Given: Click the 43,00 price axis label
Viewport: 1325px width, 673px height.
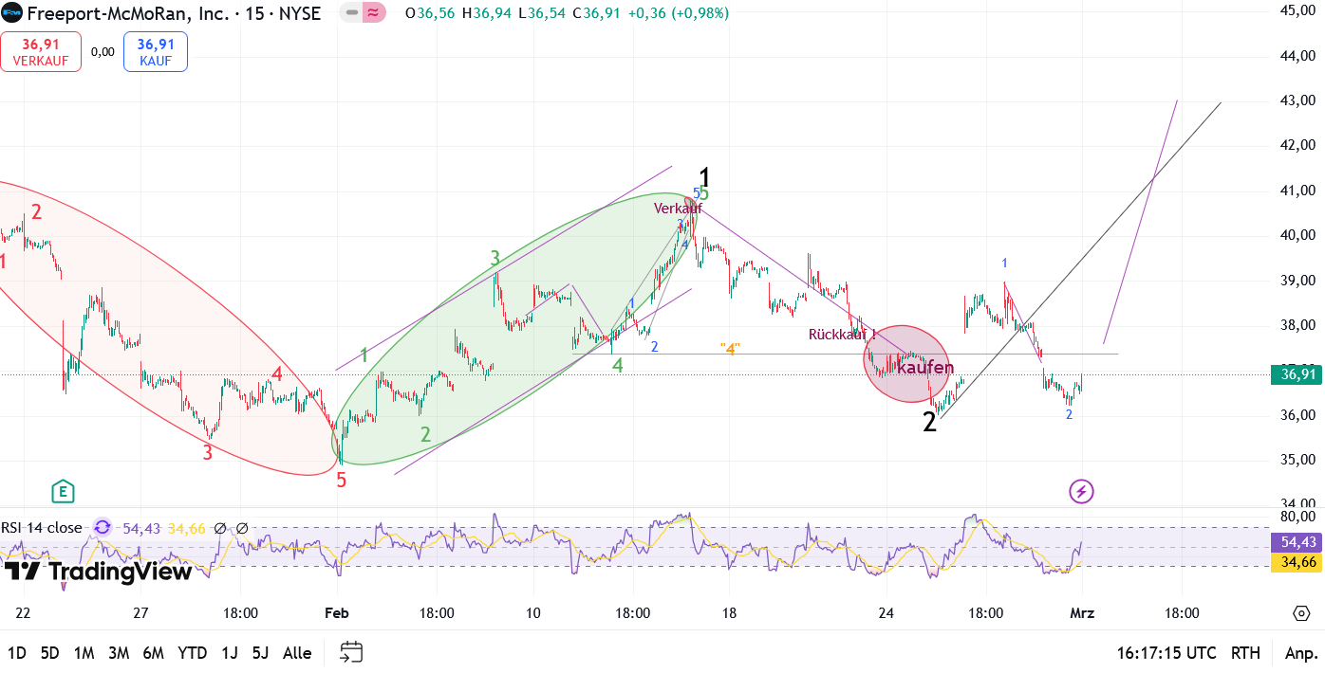Looking at the screenshot, I should point(1297,100).
